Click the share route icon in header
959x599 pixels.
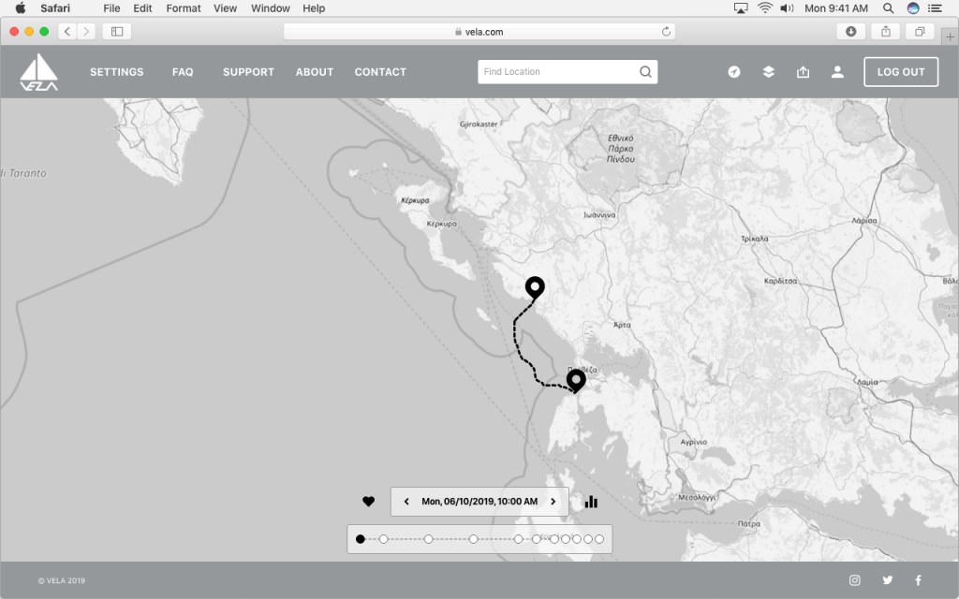[x=803, y=72]
